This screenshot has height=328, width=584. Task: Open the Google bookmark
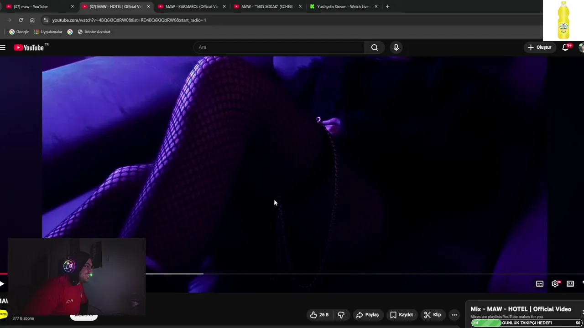tap(19, 32)
